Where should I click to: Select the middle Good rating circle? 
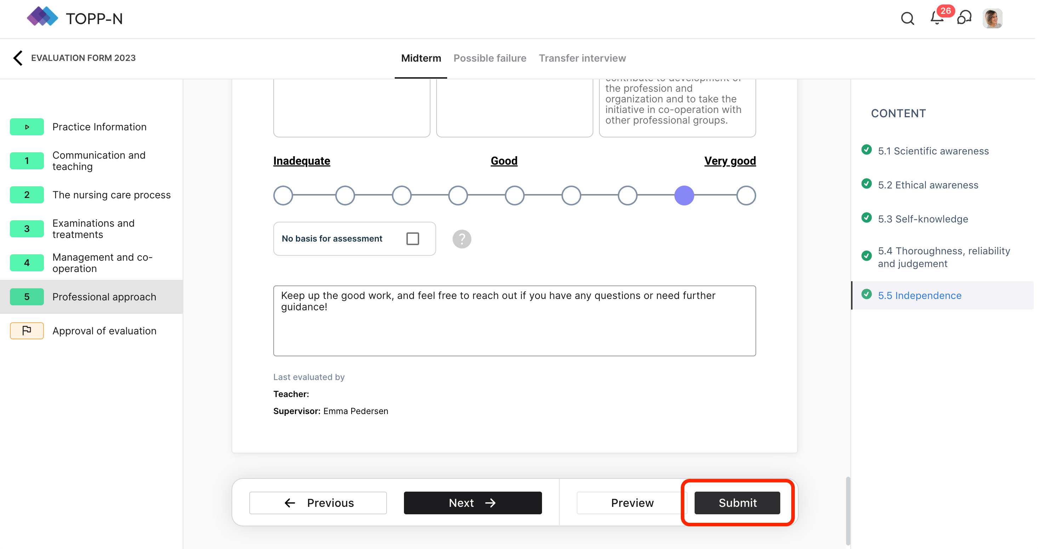pos(514,196)
